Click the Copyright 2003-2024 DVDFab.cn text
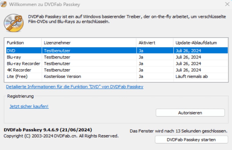 coord(61,136)
